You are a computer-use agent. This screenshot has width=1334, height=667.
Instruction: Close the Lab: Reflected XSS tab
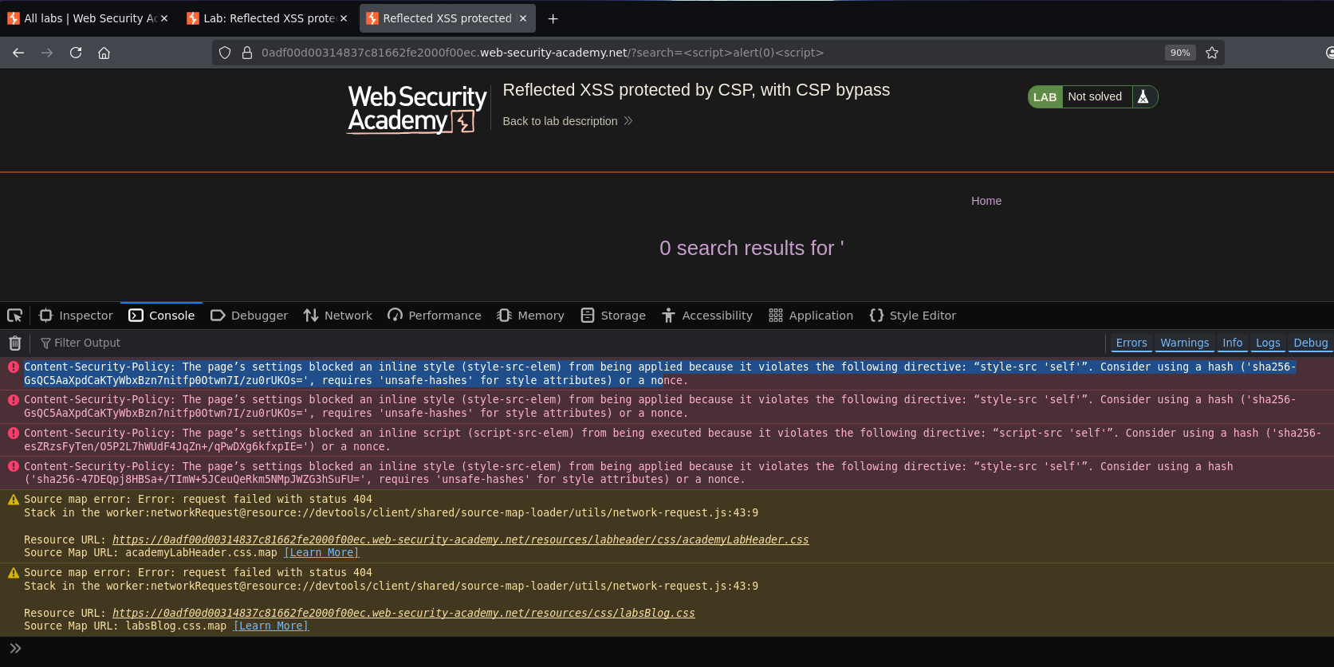[344, 18]
